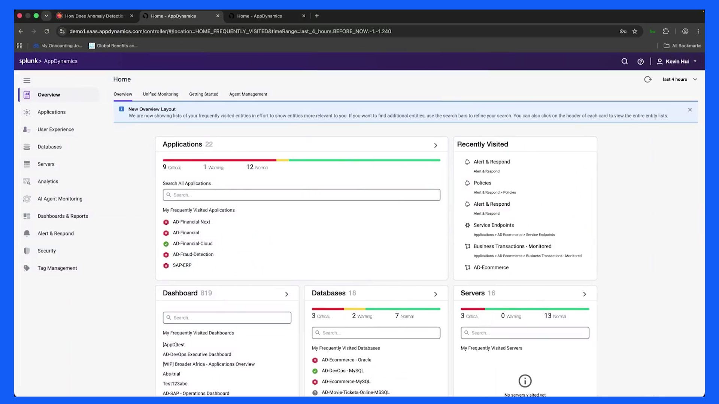Screen dimensions: 719x404
Task: Click the Servers search field
Action: (525, 333)
